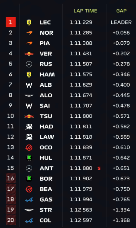The image size is (136, 228).
Task: Select the GAP column header
Action: pyautogui.click(x=122, y=11)
